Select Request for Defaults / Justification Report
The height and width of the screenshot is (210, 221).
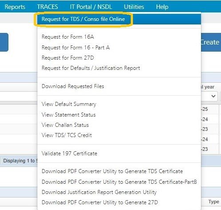91,68
